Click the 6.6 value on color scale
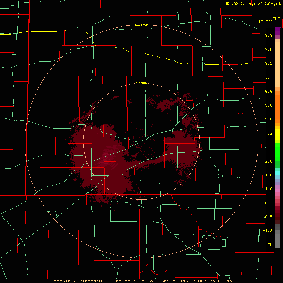This screenshot has height=283, width=283. [x=269, y=91]
